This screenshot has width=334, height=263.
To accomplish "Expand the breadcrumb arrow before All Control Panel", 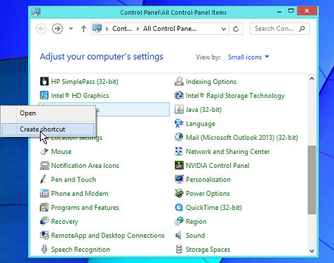I will 138,29.
